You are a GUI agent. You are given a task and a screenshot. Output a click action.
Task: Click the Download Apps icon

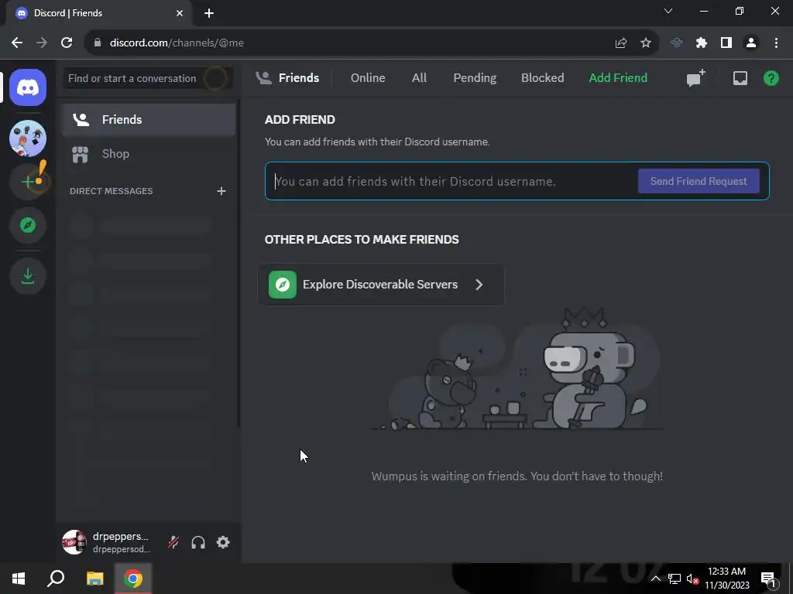click(x=28, y=276)
